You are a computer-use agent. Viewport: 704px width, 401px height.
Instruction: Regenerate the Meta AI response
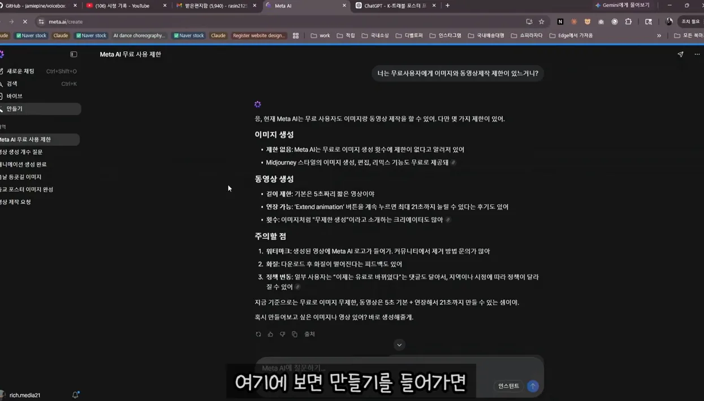pyautogui.click(x=258, y=334)
